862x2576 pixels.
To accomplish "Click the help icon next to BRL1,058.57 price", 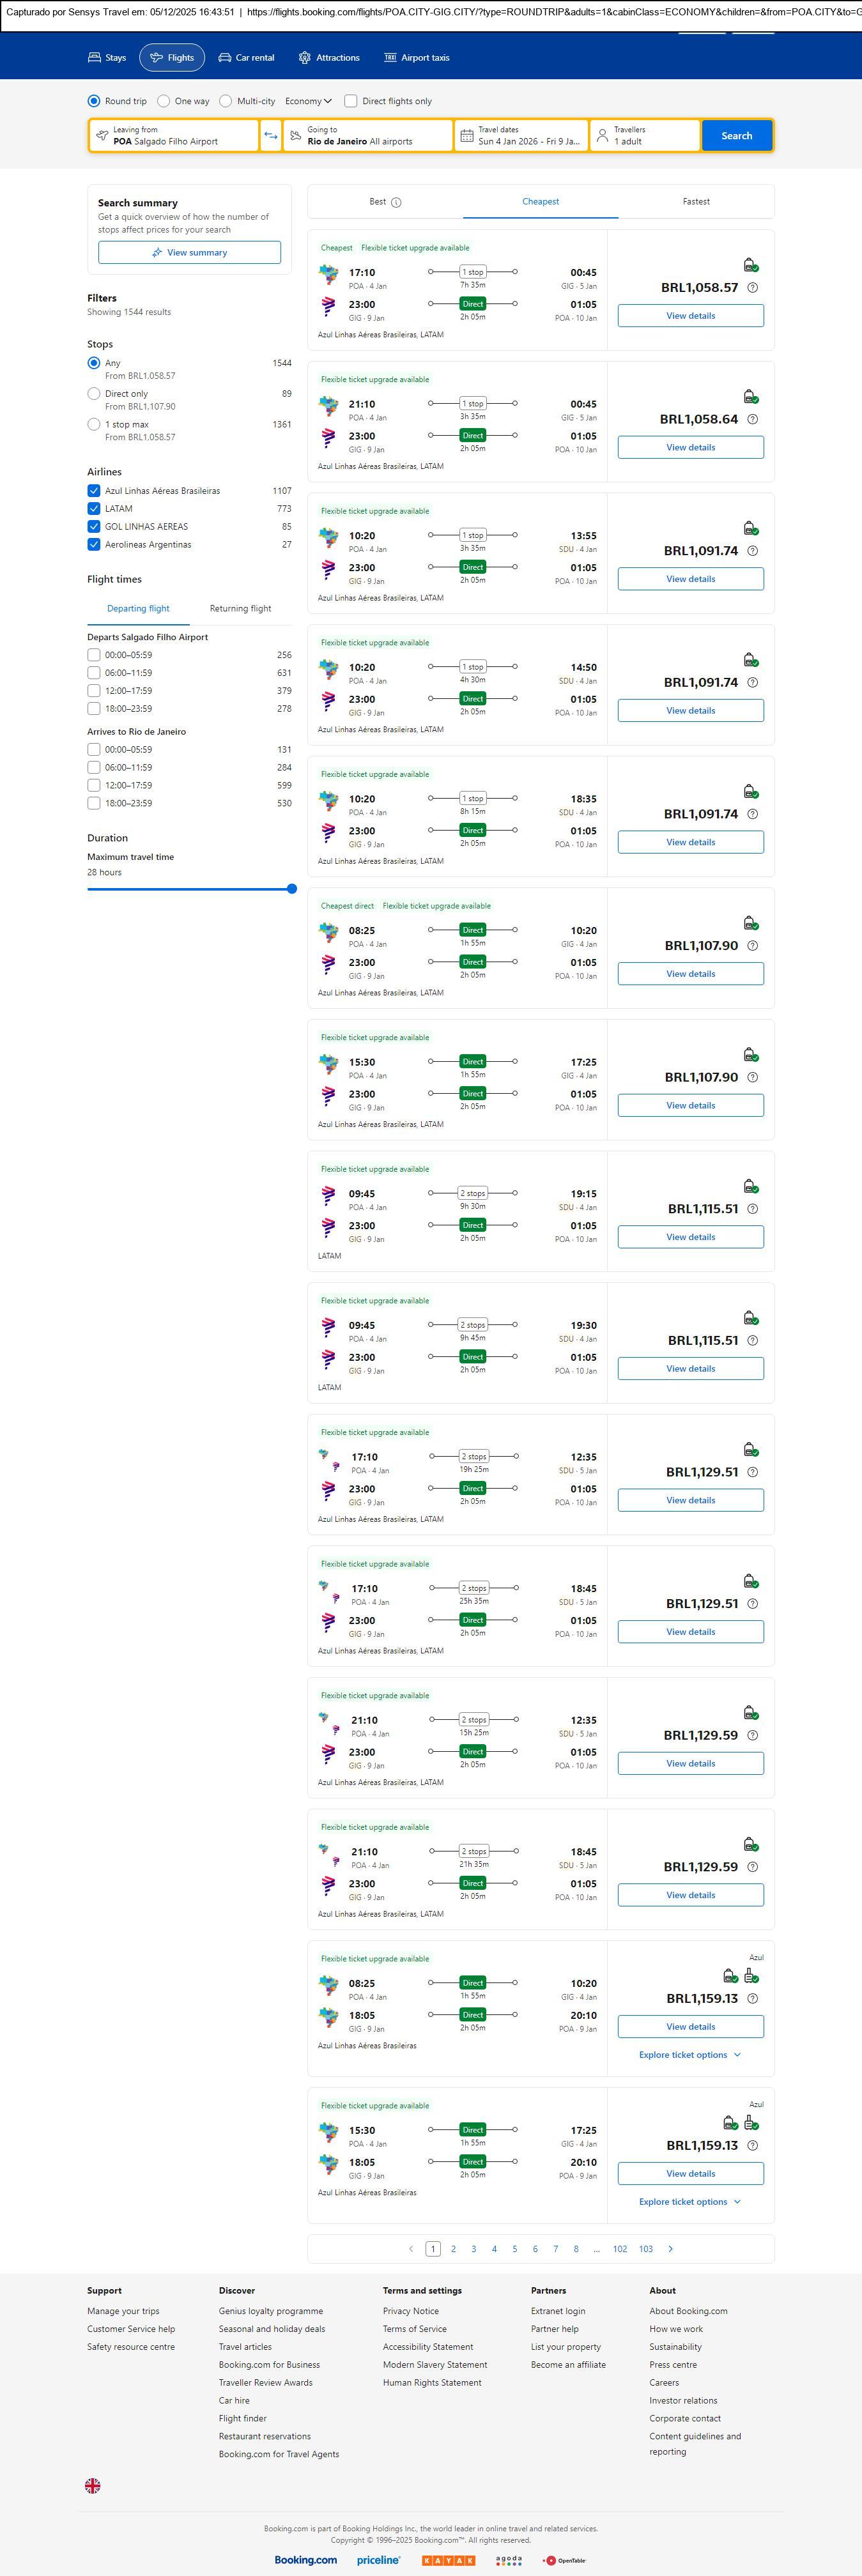I will [x=753, y=288].
